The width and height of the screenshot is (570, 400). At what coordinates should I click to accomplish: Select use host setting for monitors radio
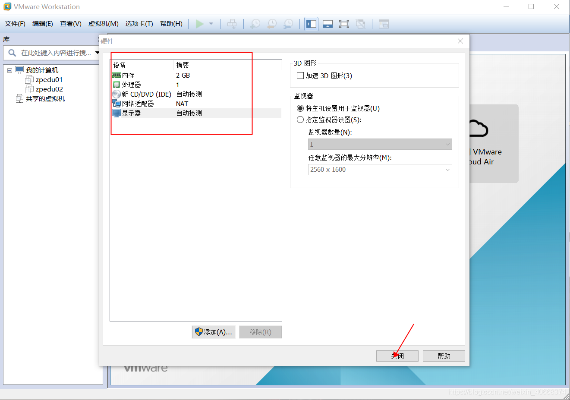(x=300, y=108)
